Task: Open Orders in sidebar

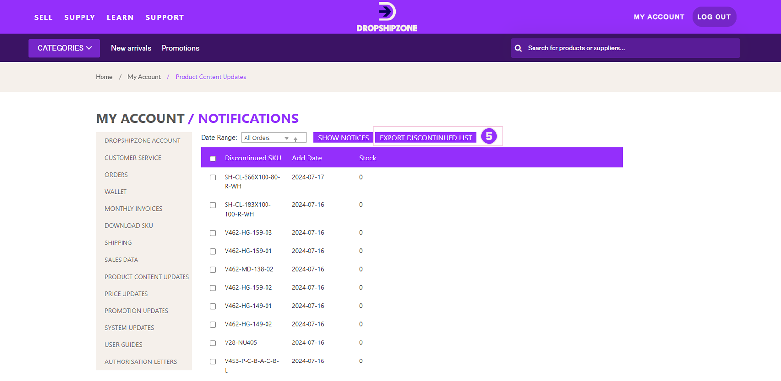Action: 116,175
